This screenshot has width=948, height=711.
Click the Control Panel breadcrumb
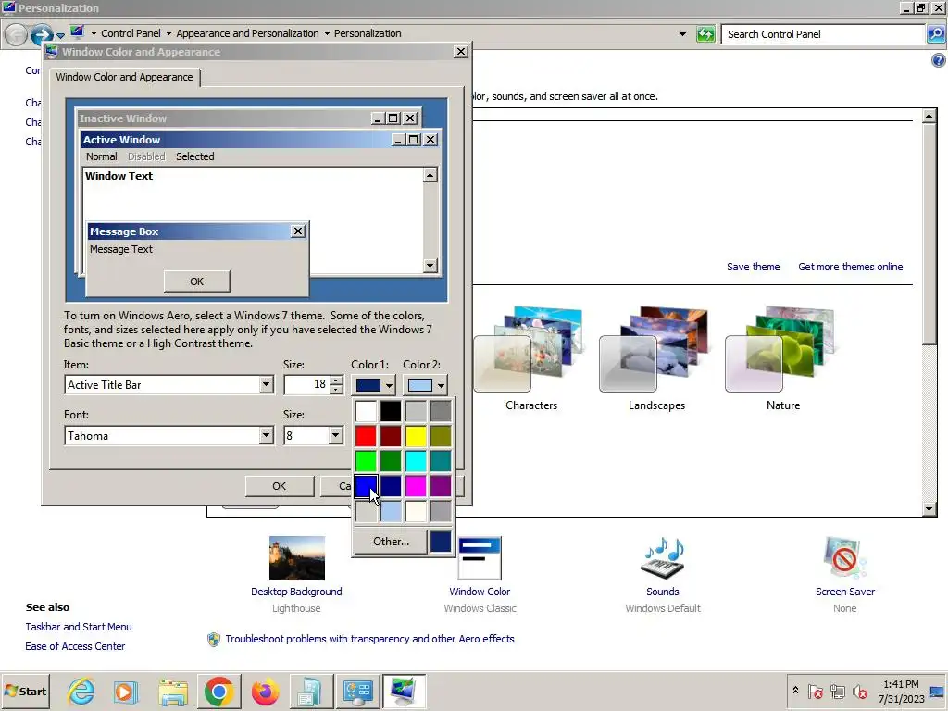[131, 34]
